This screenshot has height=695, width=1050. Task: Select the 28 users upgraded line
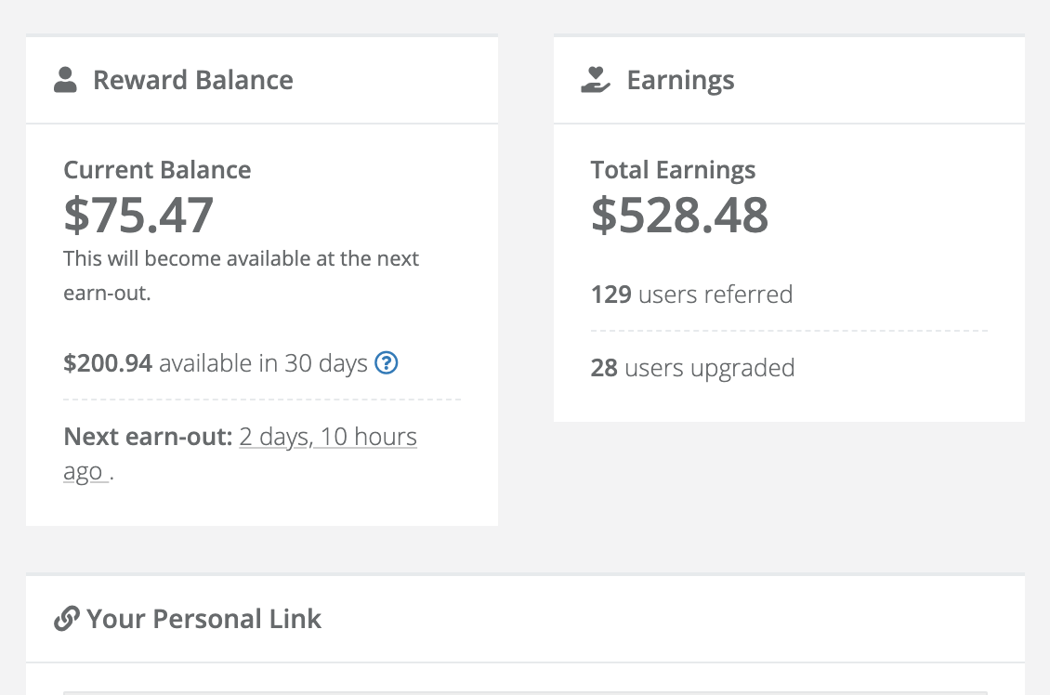(692, 368)
